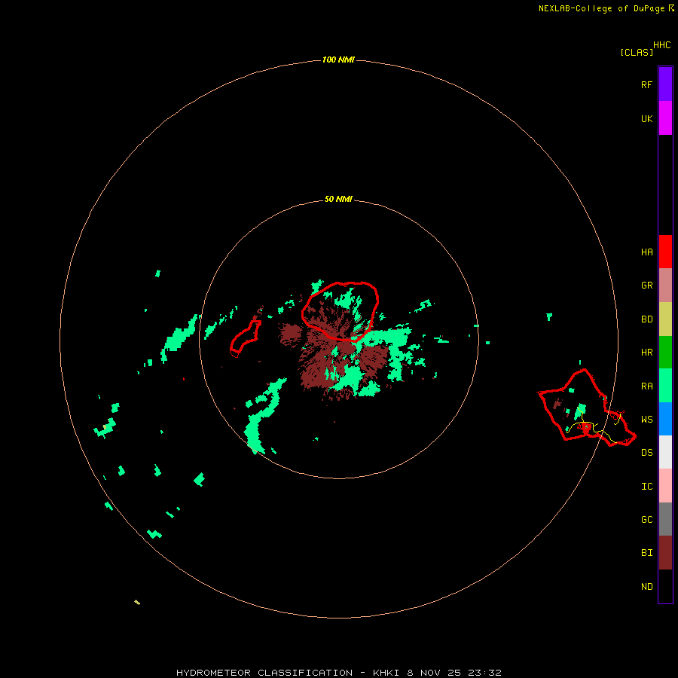Click the purple RF legend swatch
The image size is (678, 678).
tap(665, 84)
